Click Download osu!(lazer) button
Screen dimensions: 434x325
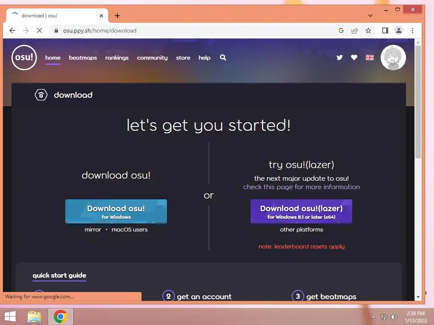pyautogui.click(x=301, y=212)
